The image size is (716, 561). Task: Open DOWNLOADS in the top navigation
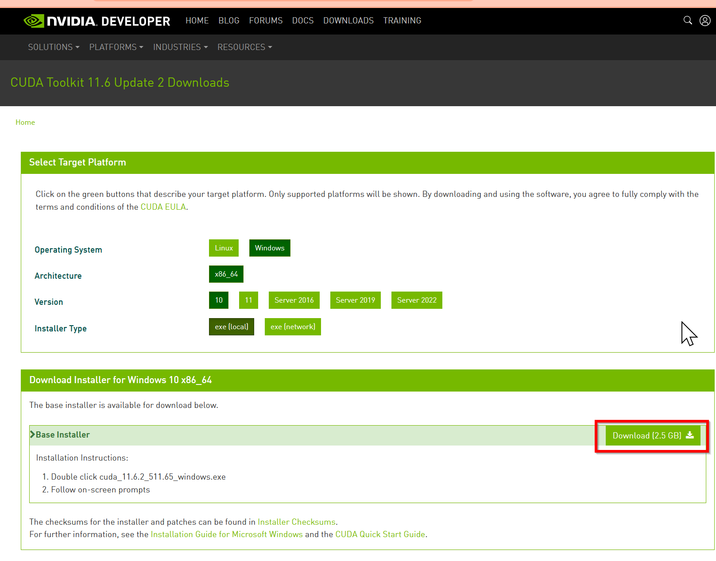(x=348, y=21)
